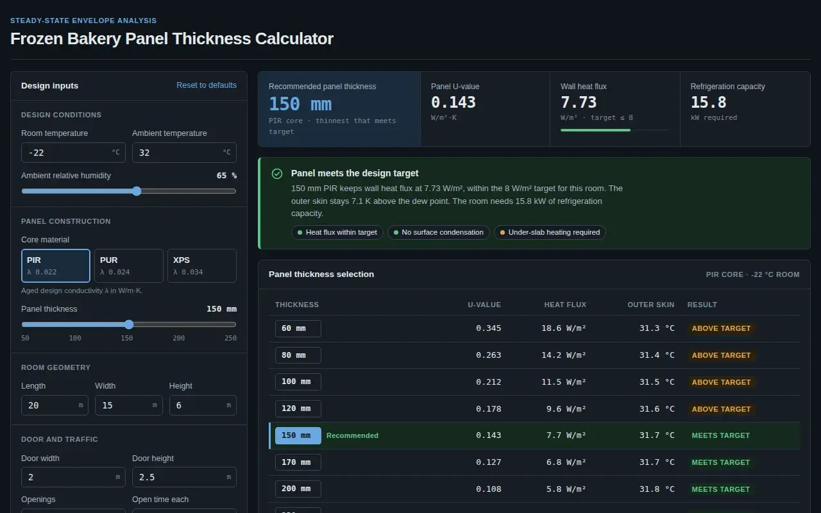This screenshot has width=821, height=513.
Task: Click the wall heat flux progress bar
Action: coord(615,130)
